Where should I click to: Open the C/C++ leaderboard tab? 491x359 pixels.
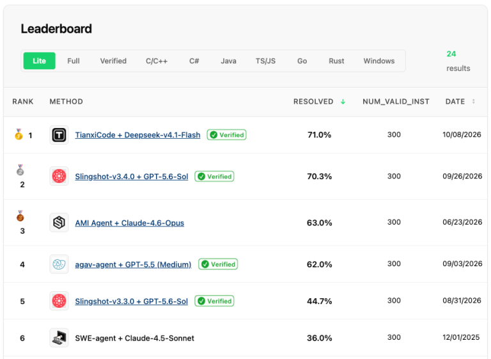pos(157,61)
